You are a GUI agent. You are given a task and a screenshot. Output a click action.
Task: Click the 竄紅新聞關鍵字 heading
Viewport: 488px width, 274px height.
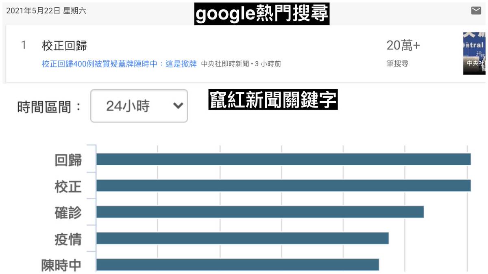click(x=273, y=99)
